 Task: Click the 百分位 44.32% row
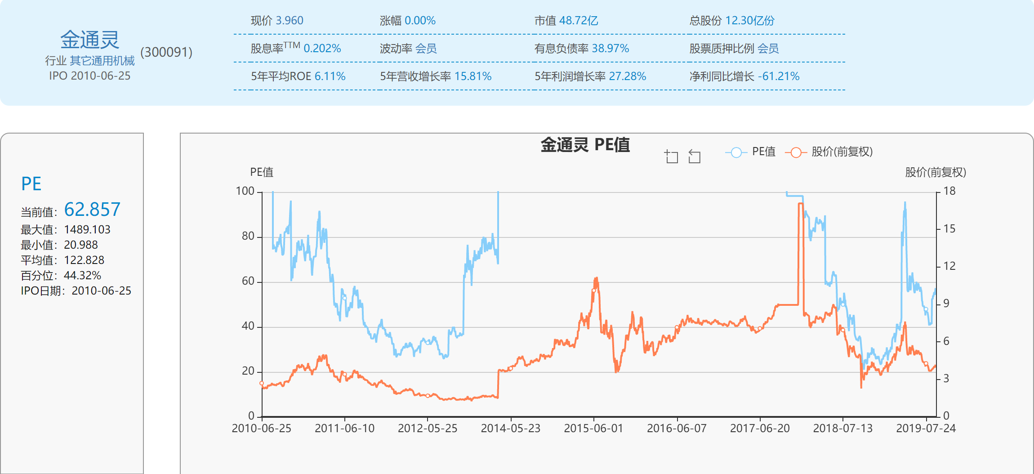[61, 275]
